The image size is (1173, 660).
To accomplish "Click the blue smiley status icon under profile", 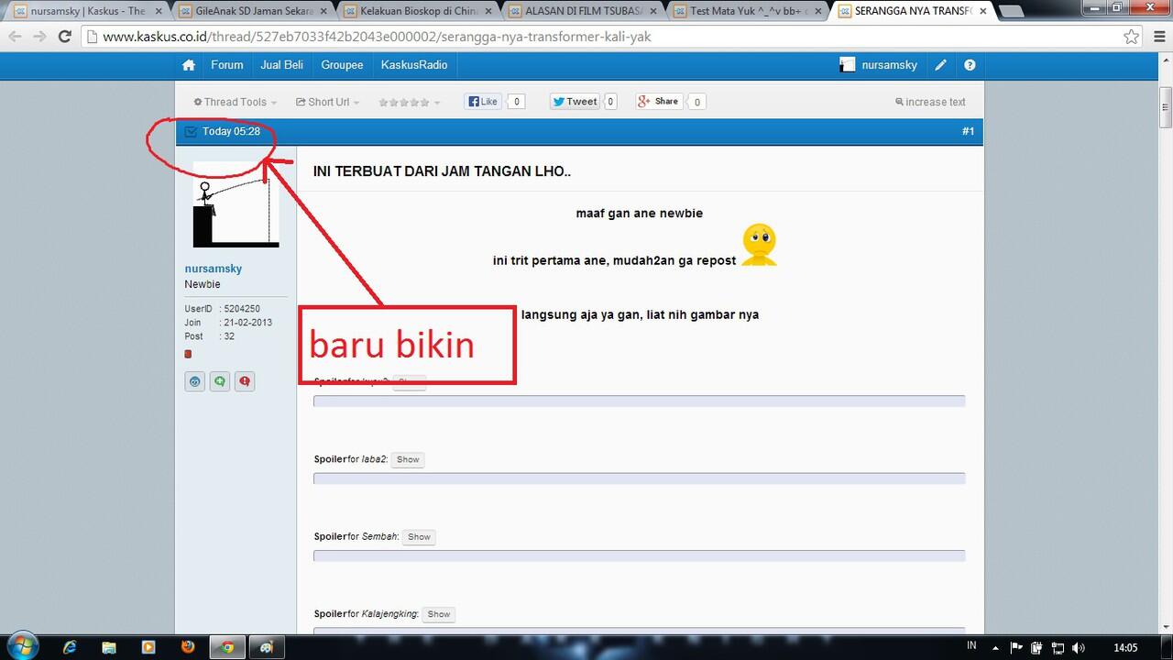I will point(194,381).
